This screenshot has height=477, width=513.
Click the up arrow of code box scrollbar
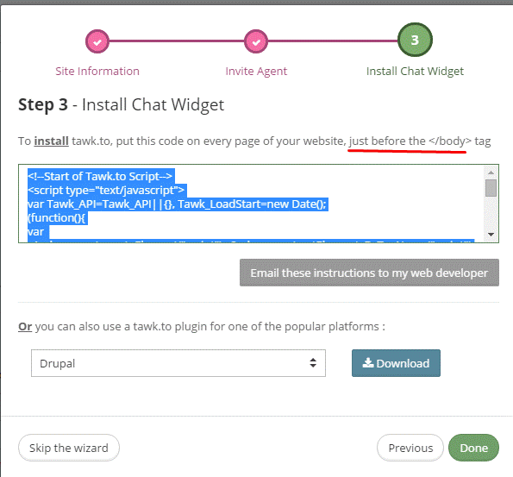(x=491, y=173)
